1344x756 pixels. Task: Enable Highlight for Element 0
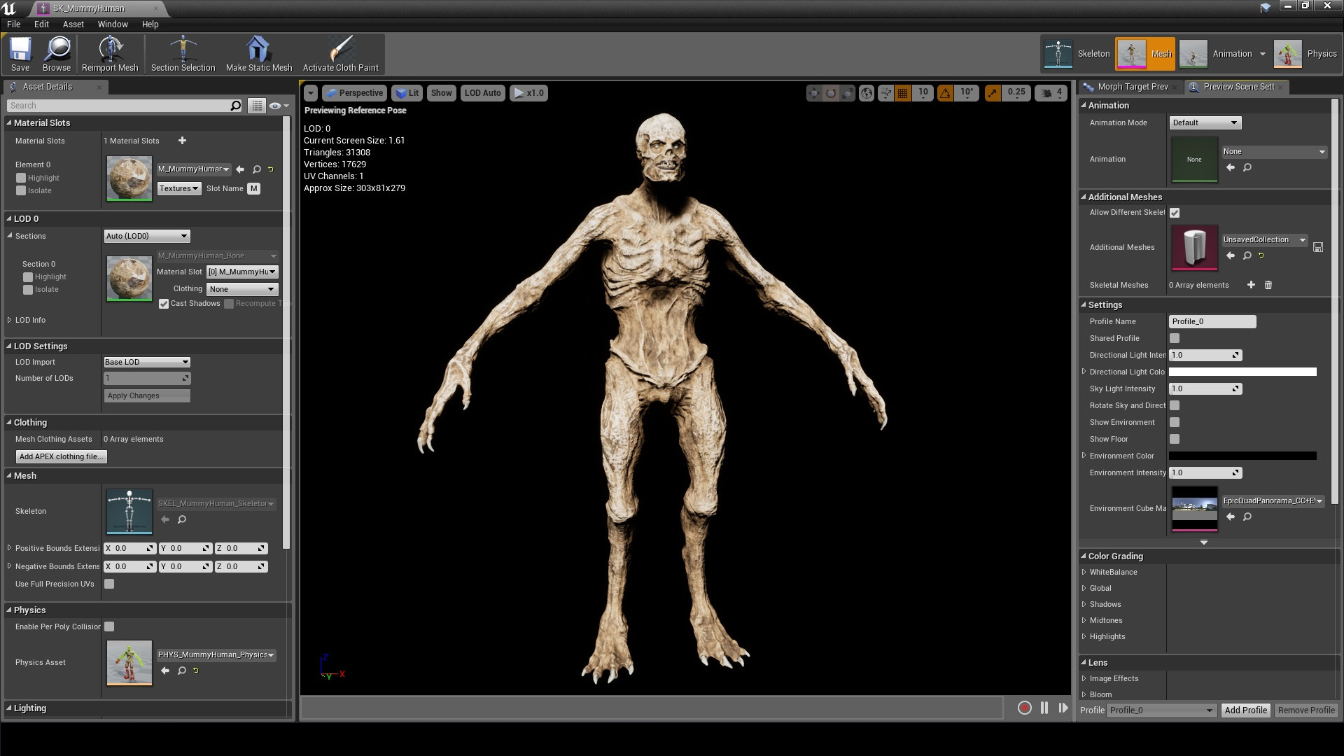click(x=21, y=178)
